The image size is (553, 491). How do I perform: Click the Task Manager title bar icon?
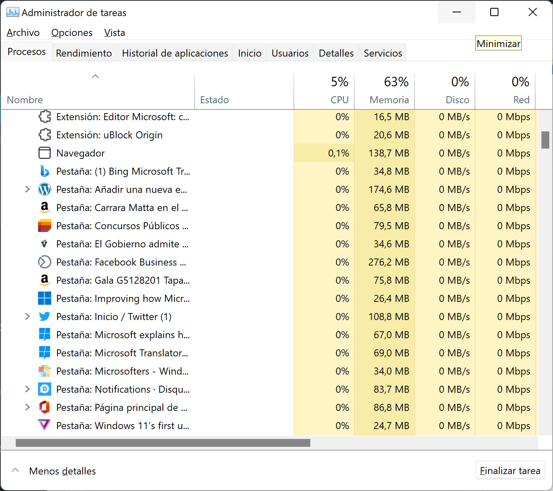coord(13,12)
